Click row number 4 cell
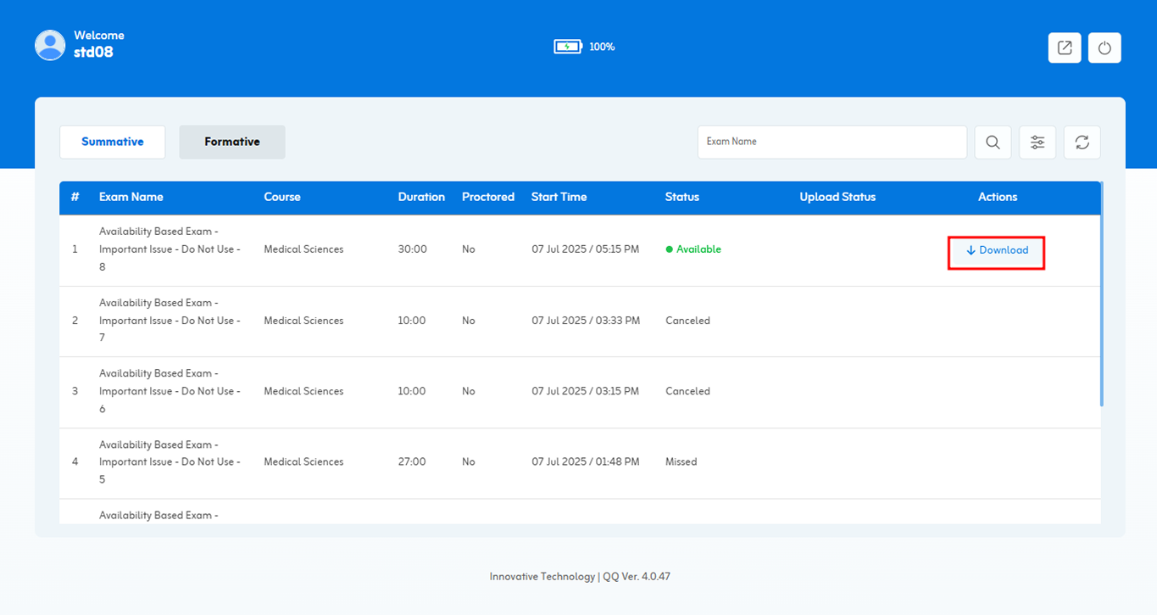 pyautogui.click(x=75, y=461)
